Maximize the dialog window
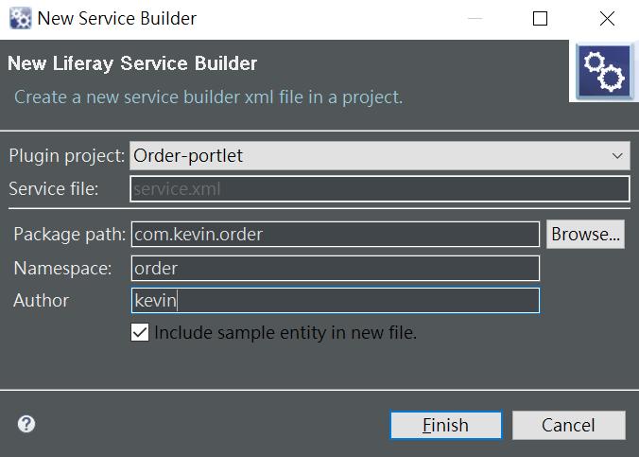Viewport: 639px width, 457px height. (x=540, y=18)
